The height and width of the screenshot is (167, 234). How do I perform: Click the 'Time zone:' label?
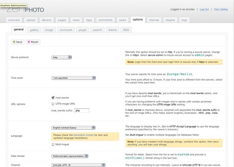[x=17, y=78]
